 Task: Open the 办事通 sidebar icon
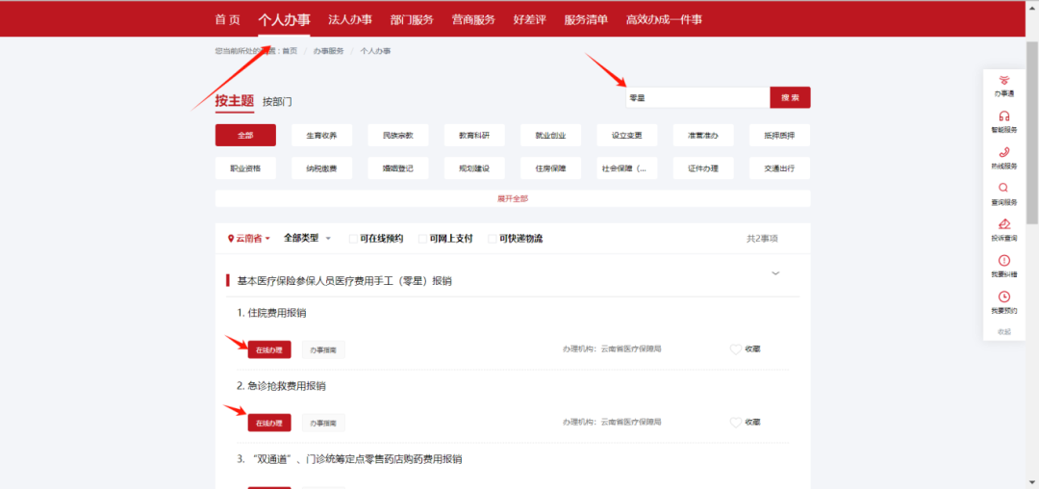point(1003,81)
